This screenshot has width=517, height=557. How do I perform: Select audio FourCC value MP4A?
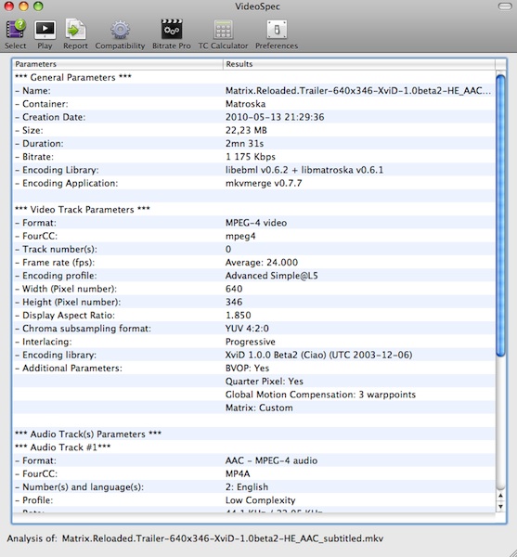[238, 473]
